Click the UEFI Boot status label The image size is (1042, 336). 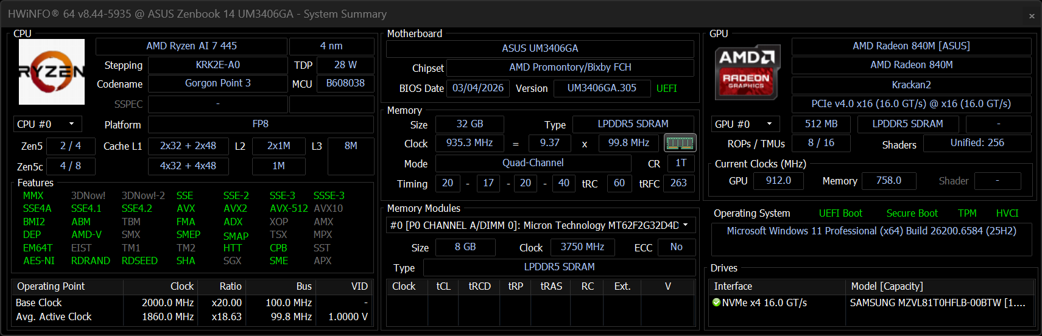840,214
